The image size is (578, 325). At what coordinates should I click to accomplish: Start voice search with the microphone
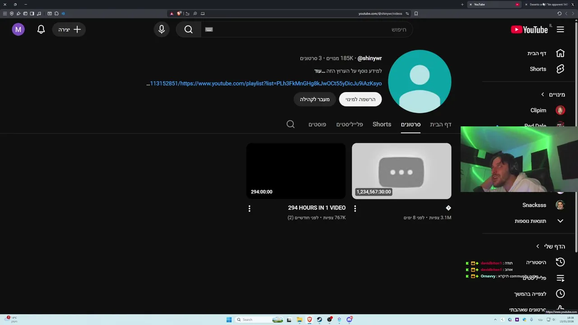pos(162,29)
